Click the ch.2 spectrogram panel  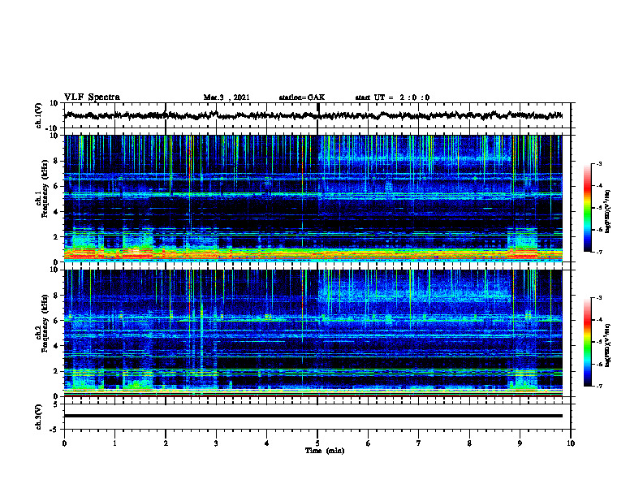click(x=313, y=333)
